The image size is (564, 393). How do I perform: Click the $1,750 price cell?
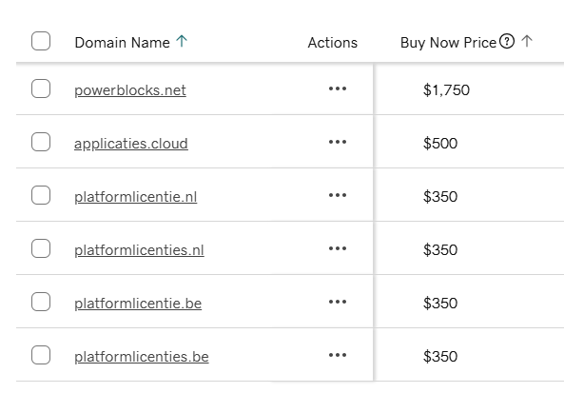pyautogui.click(x=446, y=90)
